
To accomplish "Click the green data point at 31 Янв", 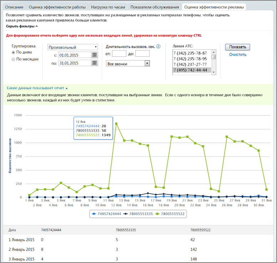I will [266, 189].
